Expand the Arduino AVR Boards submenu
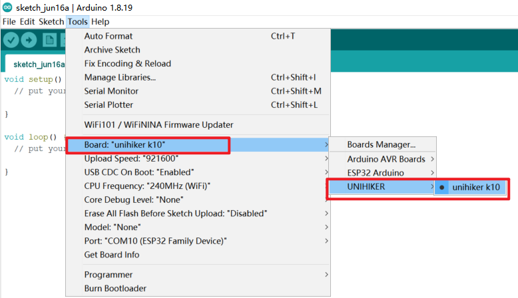Viewport: 518px width, 298px height. [383, 159]
